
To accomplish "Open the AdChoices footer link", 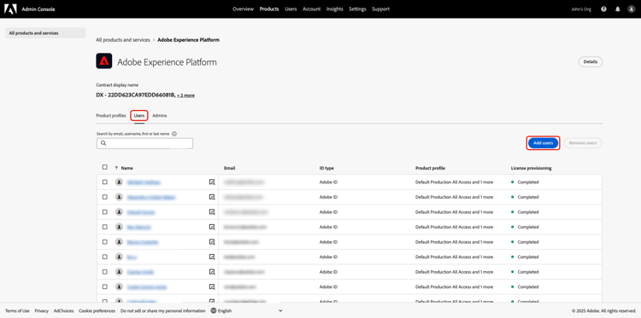I will (x=63, y=310).
